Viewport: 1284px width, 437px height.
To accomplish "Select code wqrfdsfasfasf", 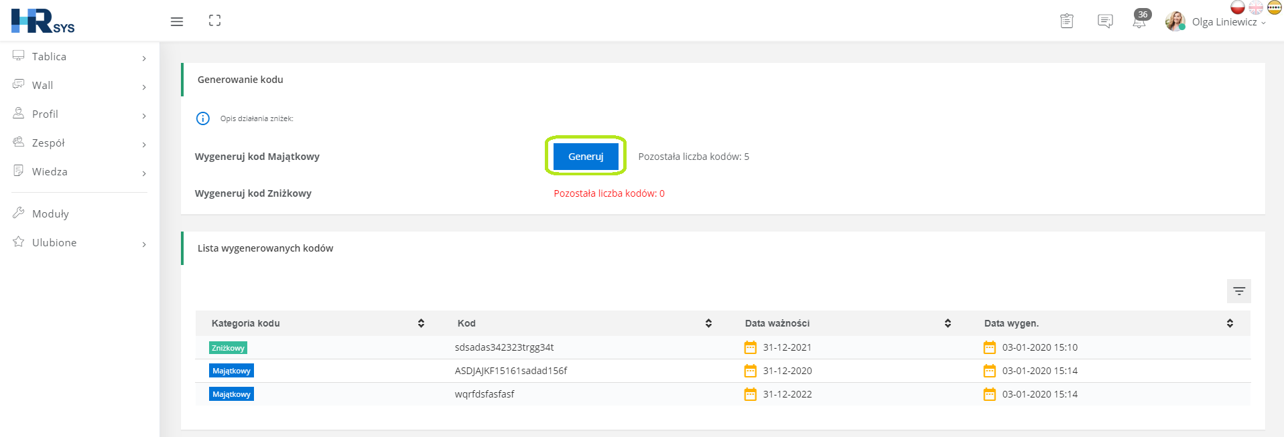I will (485, 394).
